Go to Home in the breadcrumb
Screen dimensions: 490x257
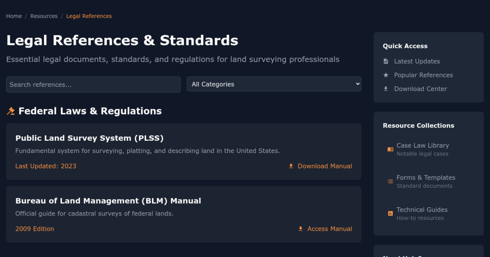(14, 16)
